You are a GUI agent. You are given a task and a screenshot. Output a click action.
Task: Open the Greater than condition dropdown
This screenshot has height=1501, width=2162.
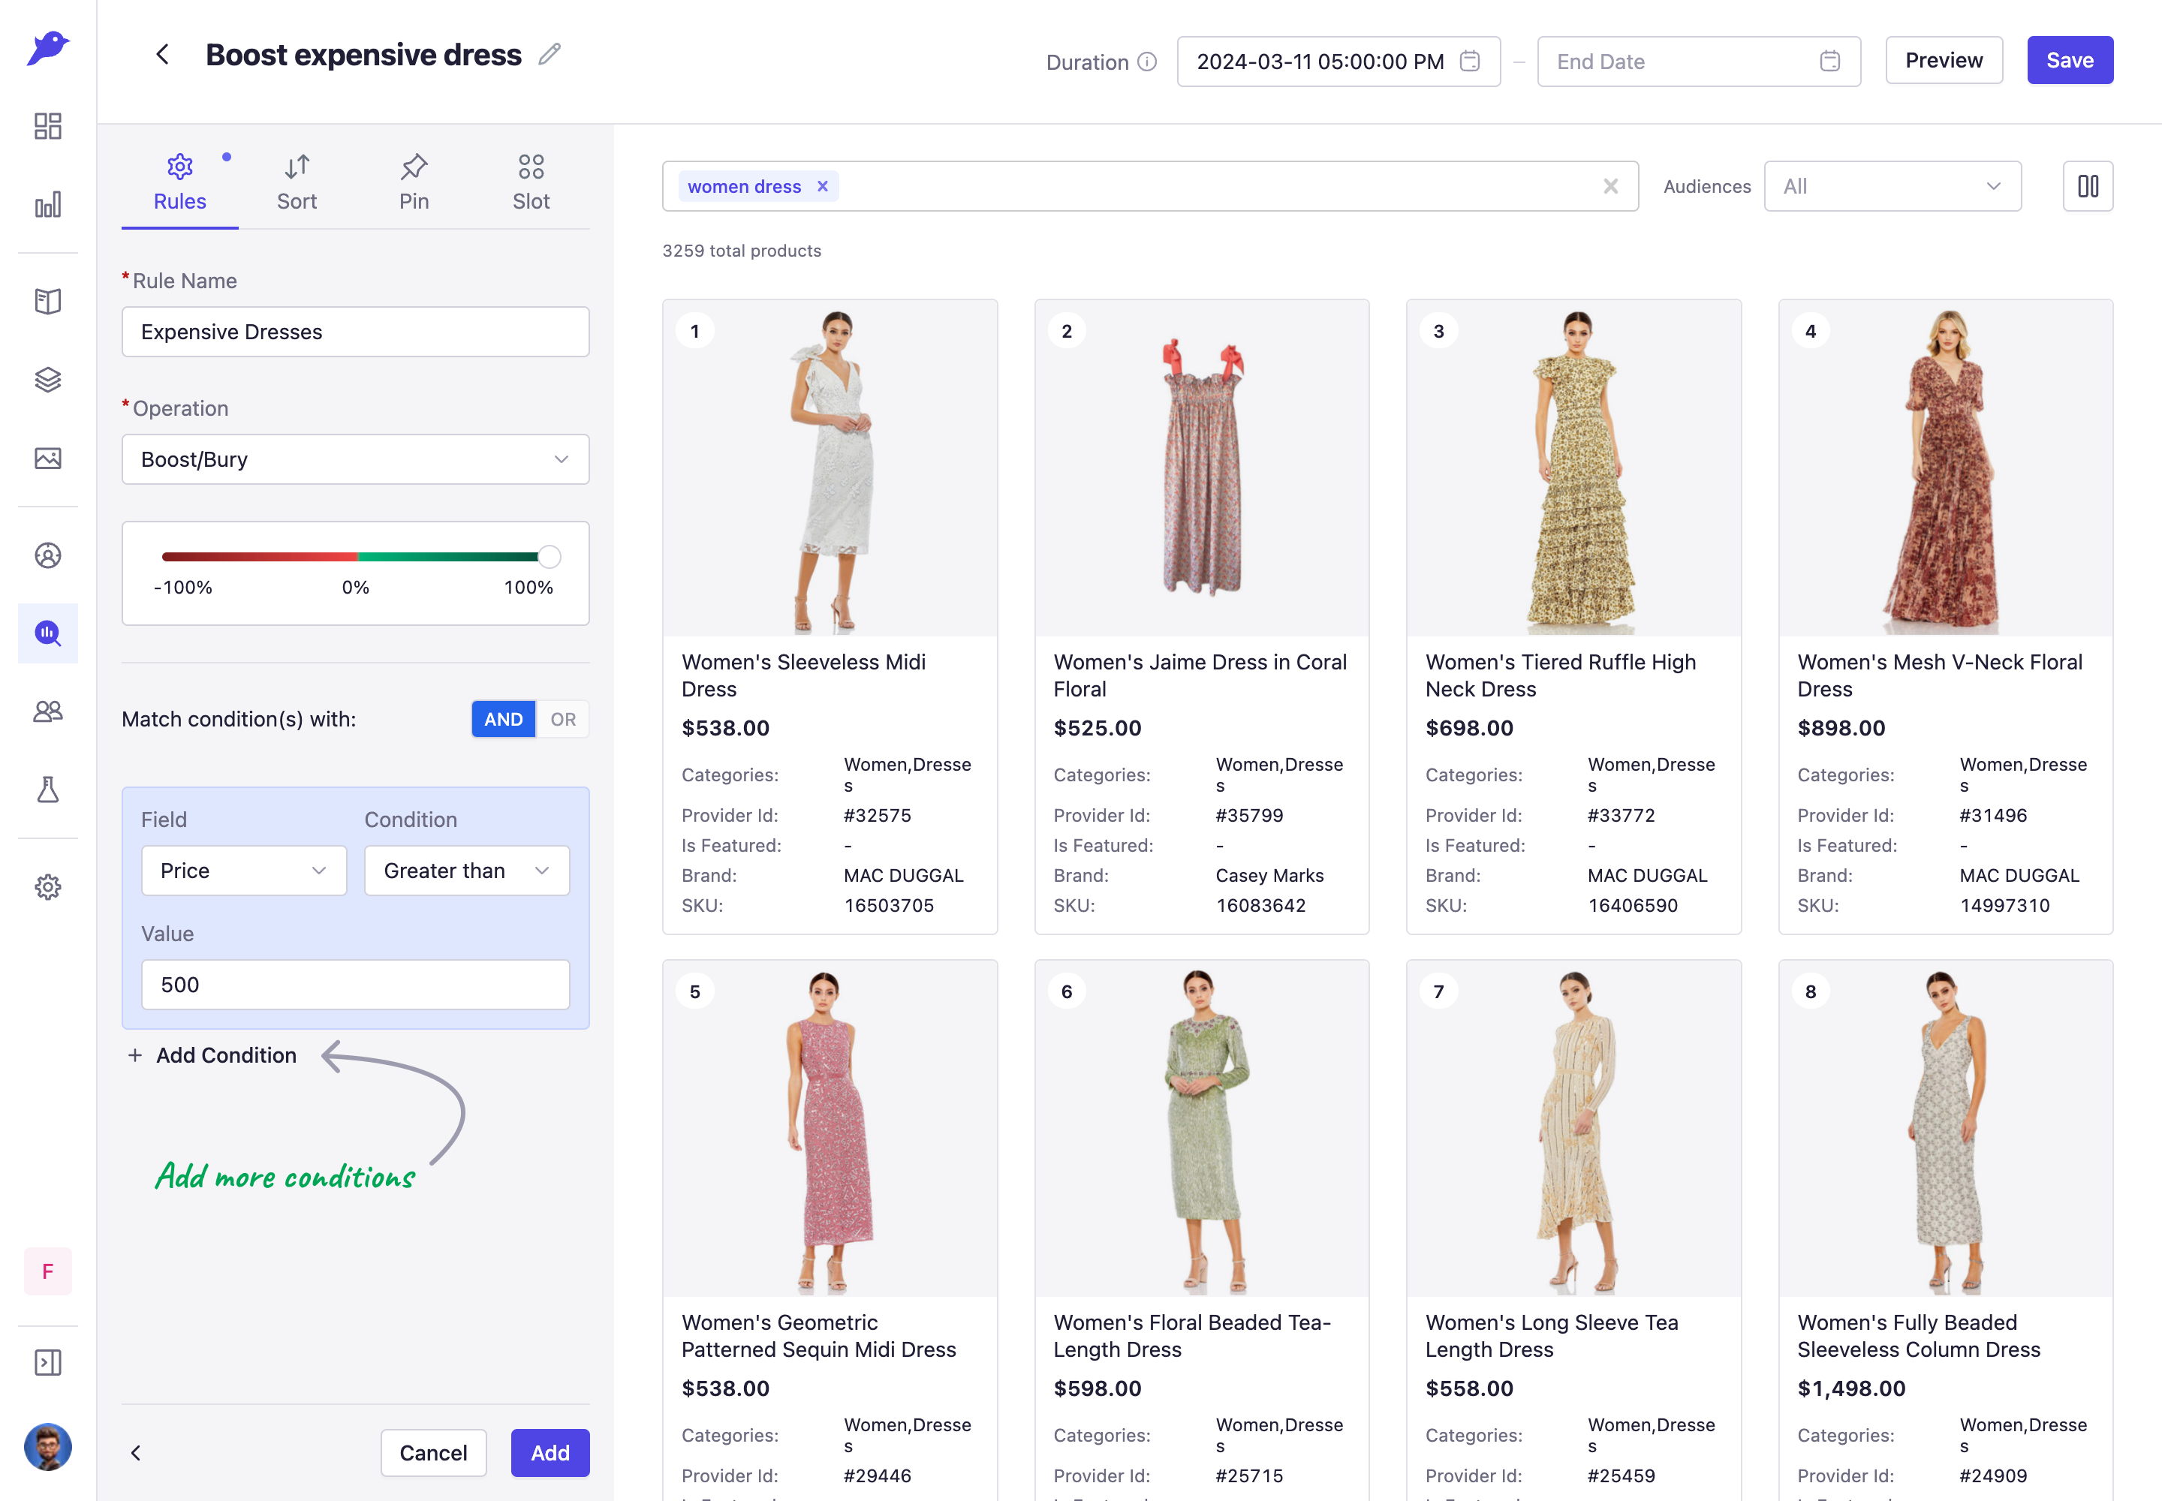tap(467, 871)
